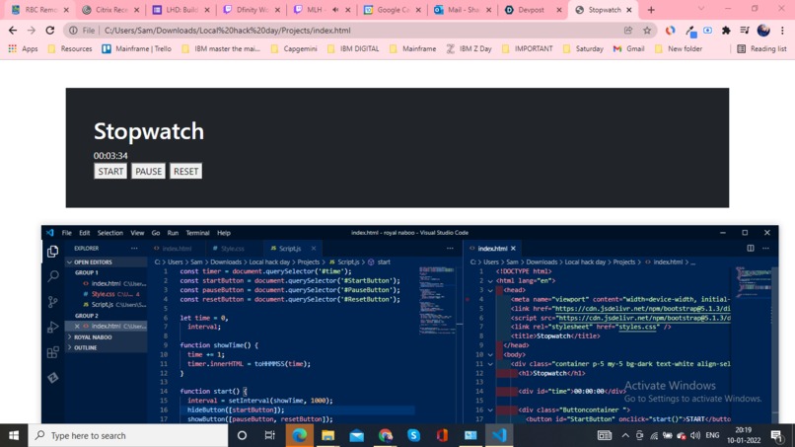Open VS Code Source Control icon
Viewport: 795px width, 447px height.
click(52, 302)
